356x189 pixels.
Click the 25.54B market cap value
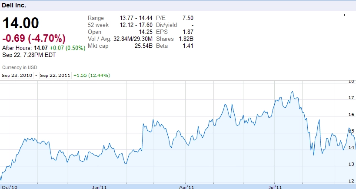coord(143,46)
